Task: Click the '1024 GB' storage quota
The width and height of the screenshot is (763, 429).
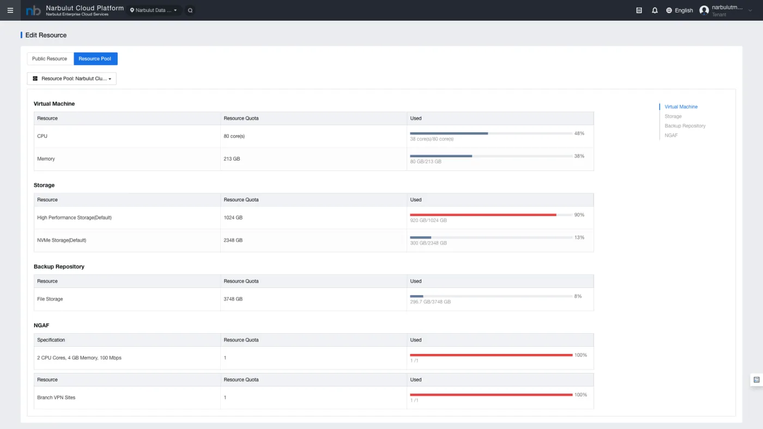Action: point(233,218)
